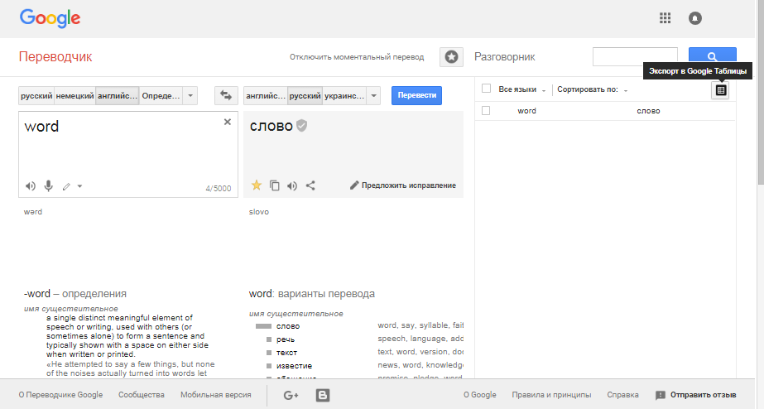Open Google account notifications bell
This screenshot has width=764, height=409.
pyautogui.click(x=694, y=18)
